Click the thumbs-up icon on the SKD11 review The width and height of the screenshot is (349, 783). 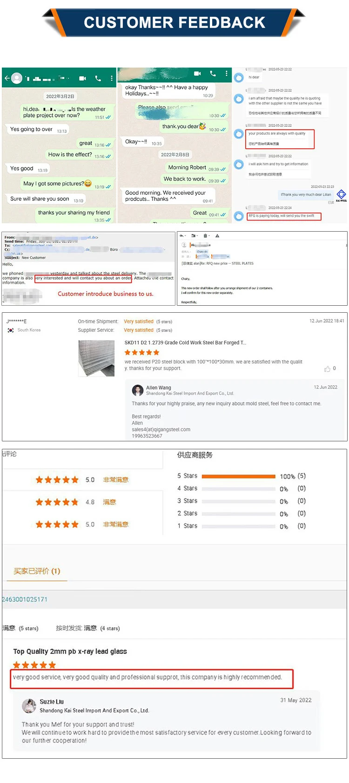tap(327, 369)
